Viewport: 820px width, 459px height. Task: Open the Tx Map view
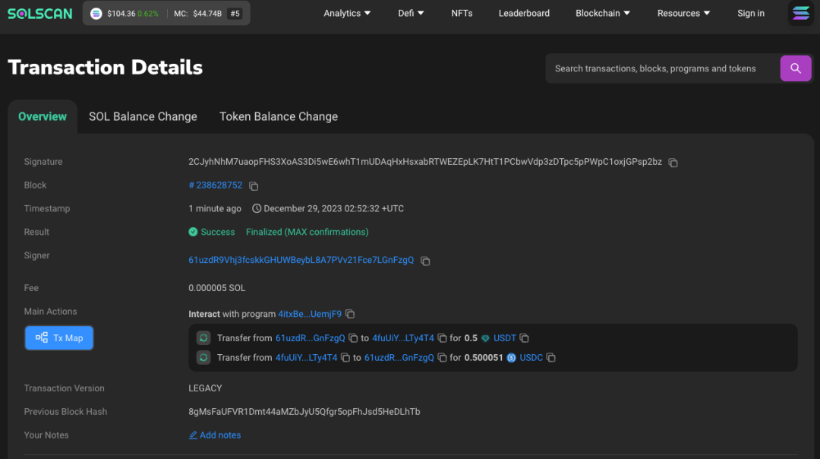pos(59,338)
